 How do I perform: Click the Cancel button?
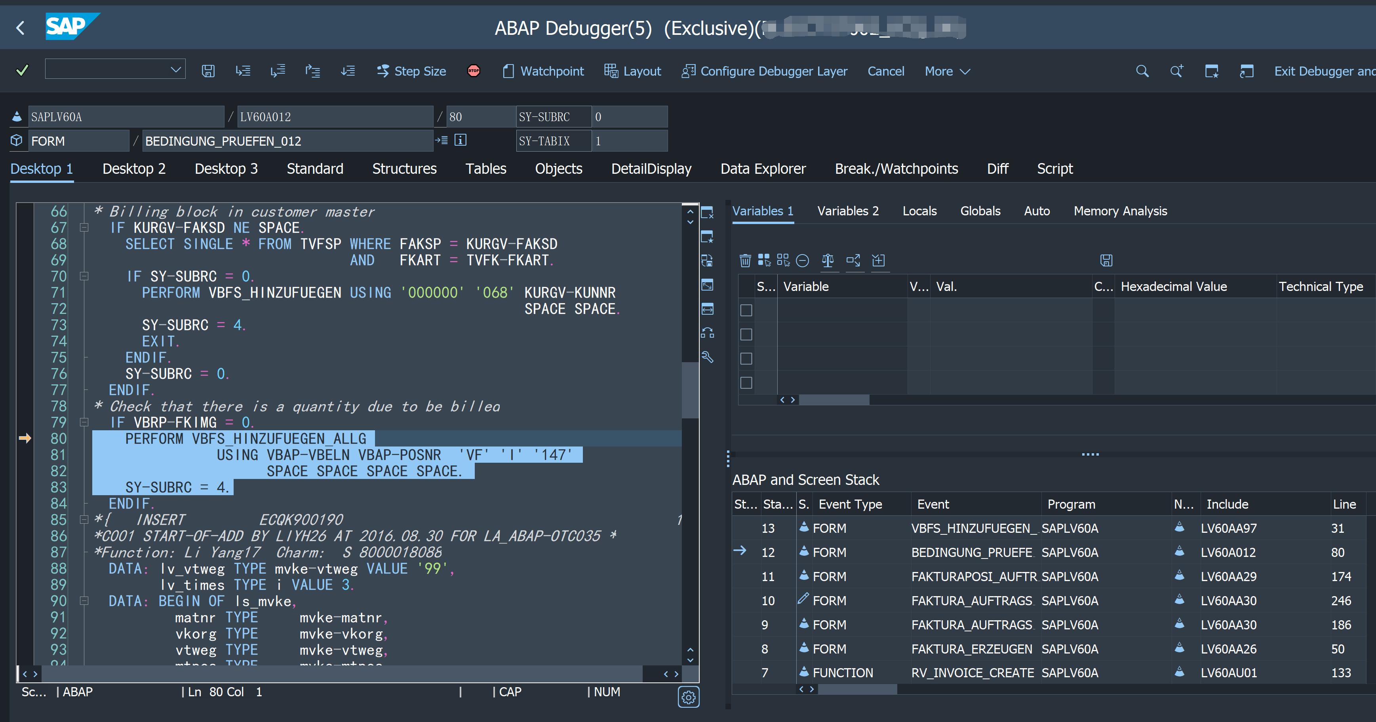pos(886,71)
